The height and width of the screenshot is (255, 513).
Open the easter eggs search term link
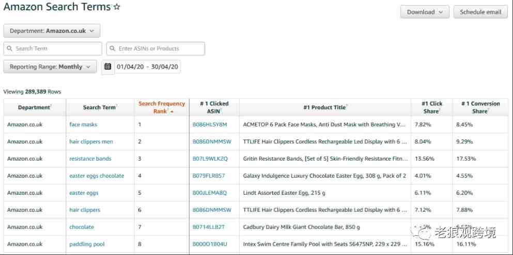(x=84, y=193)
